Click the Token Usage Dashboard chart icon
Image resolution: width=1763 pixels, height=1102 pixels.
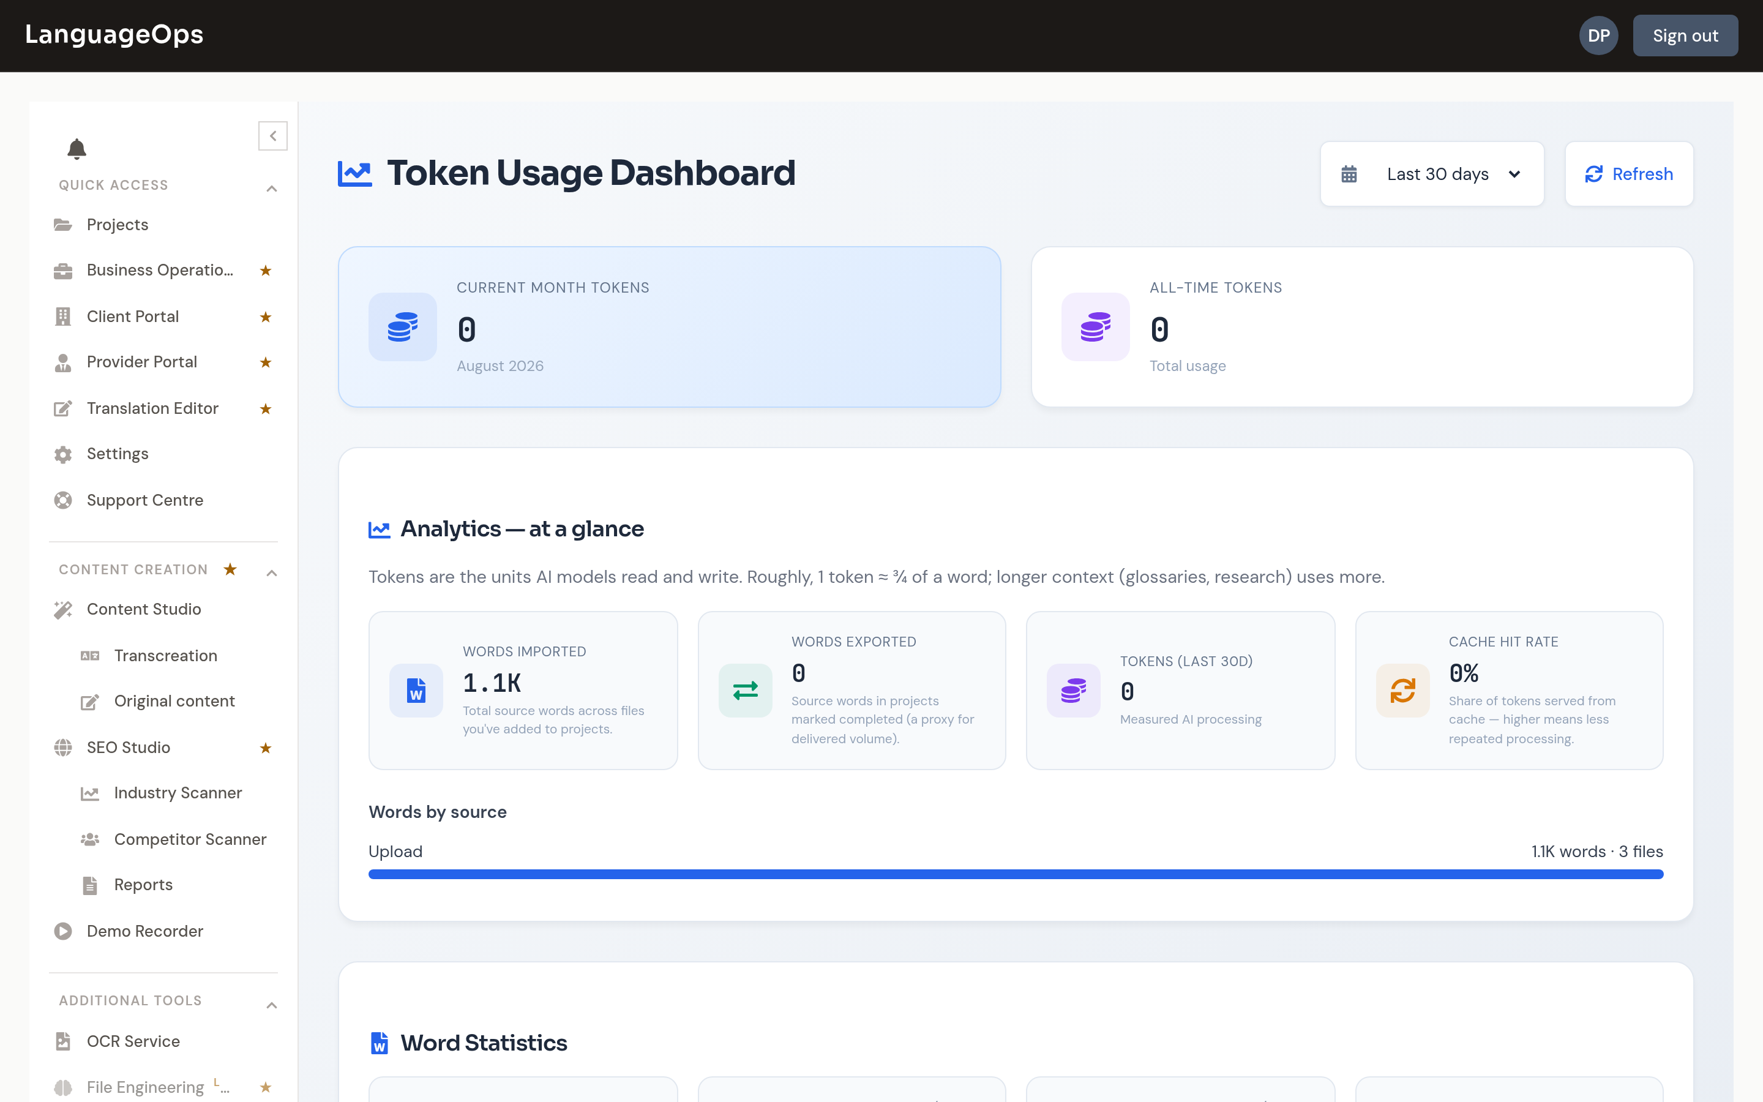pyautogui.click(x=355, y=173)
